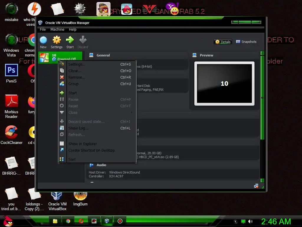Click HBCD_PE_x64.iso storage entry text
Image resolution: width=302 pixels, height=227 pixels.
tap(159, 157)
